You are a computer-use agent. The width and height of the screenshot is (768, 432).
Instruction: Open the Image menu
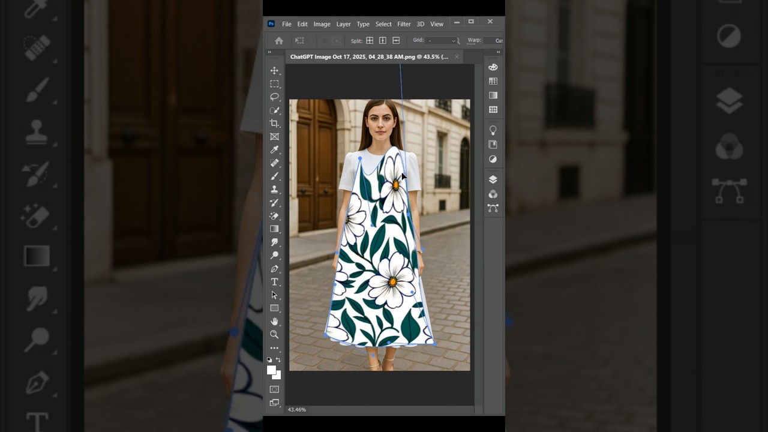click(x=322, y=24)
